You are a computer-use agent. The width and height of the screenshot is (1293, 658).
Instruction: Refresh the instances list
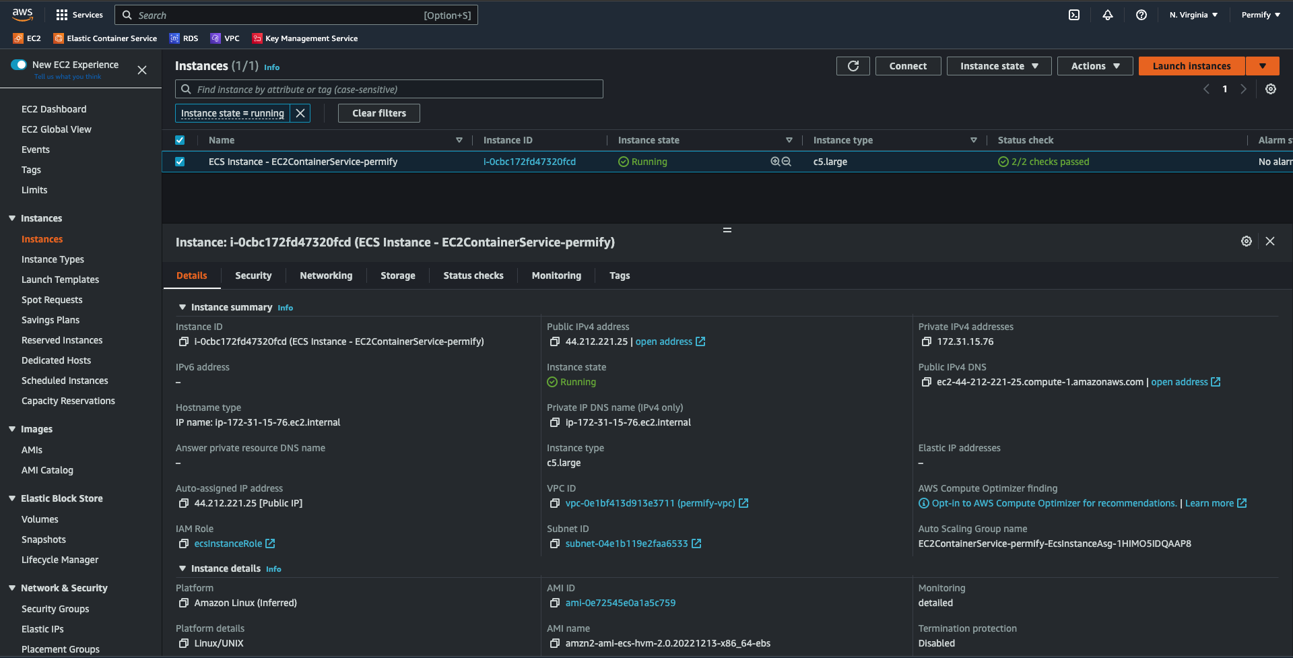pos(853,66)
